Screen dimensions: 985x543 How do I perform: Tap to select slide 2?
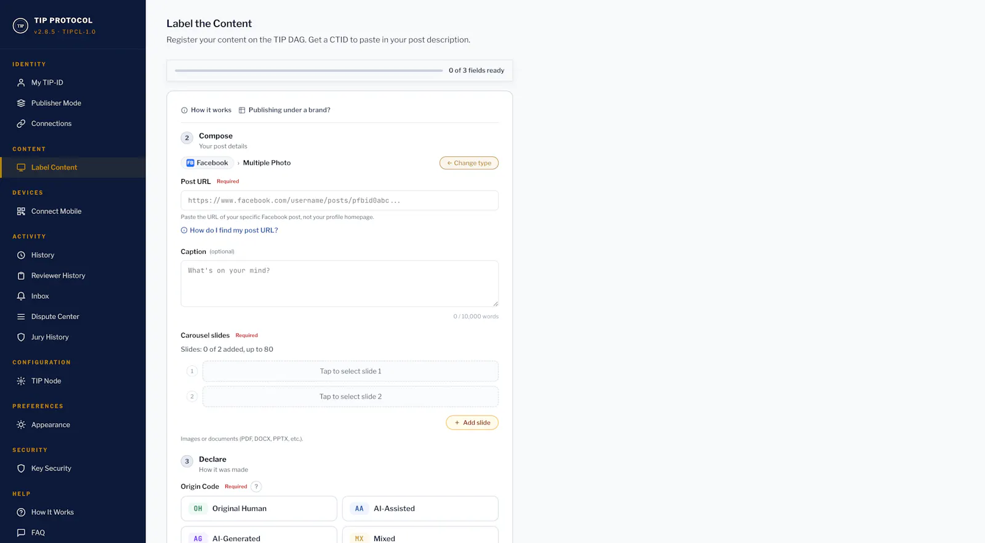[350, 397]
